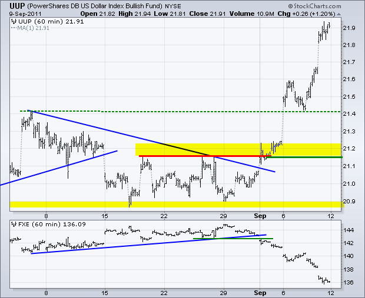Click the red horizontal resistance line

click(x=205, y=156)
